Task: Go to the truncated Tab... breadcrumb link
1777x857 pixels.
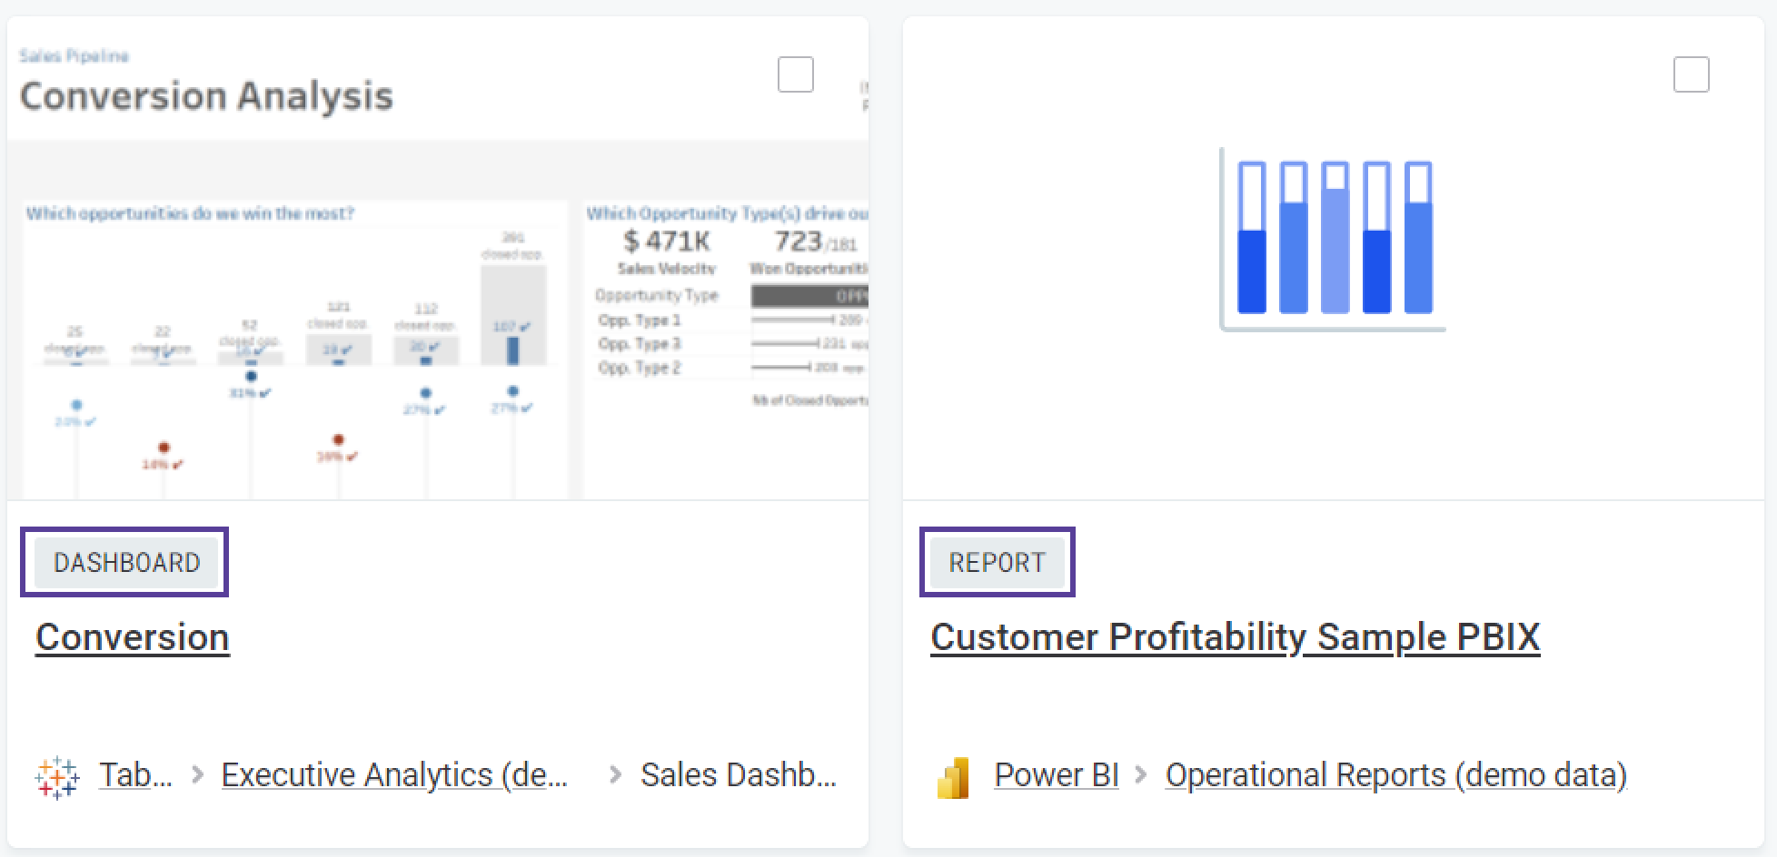Action: pyautogui.click(x=134, y=775)
